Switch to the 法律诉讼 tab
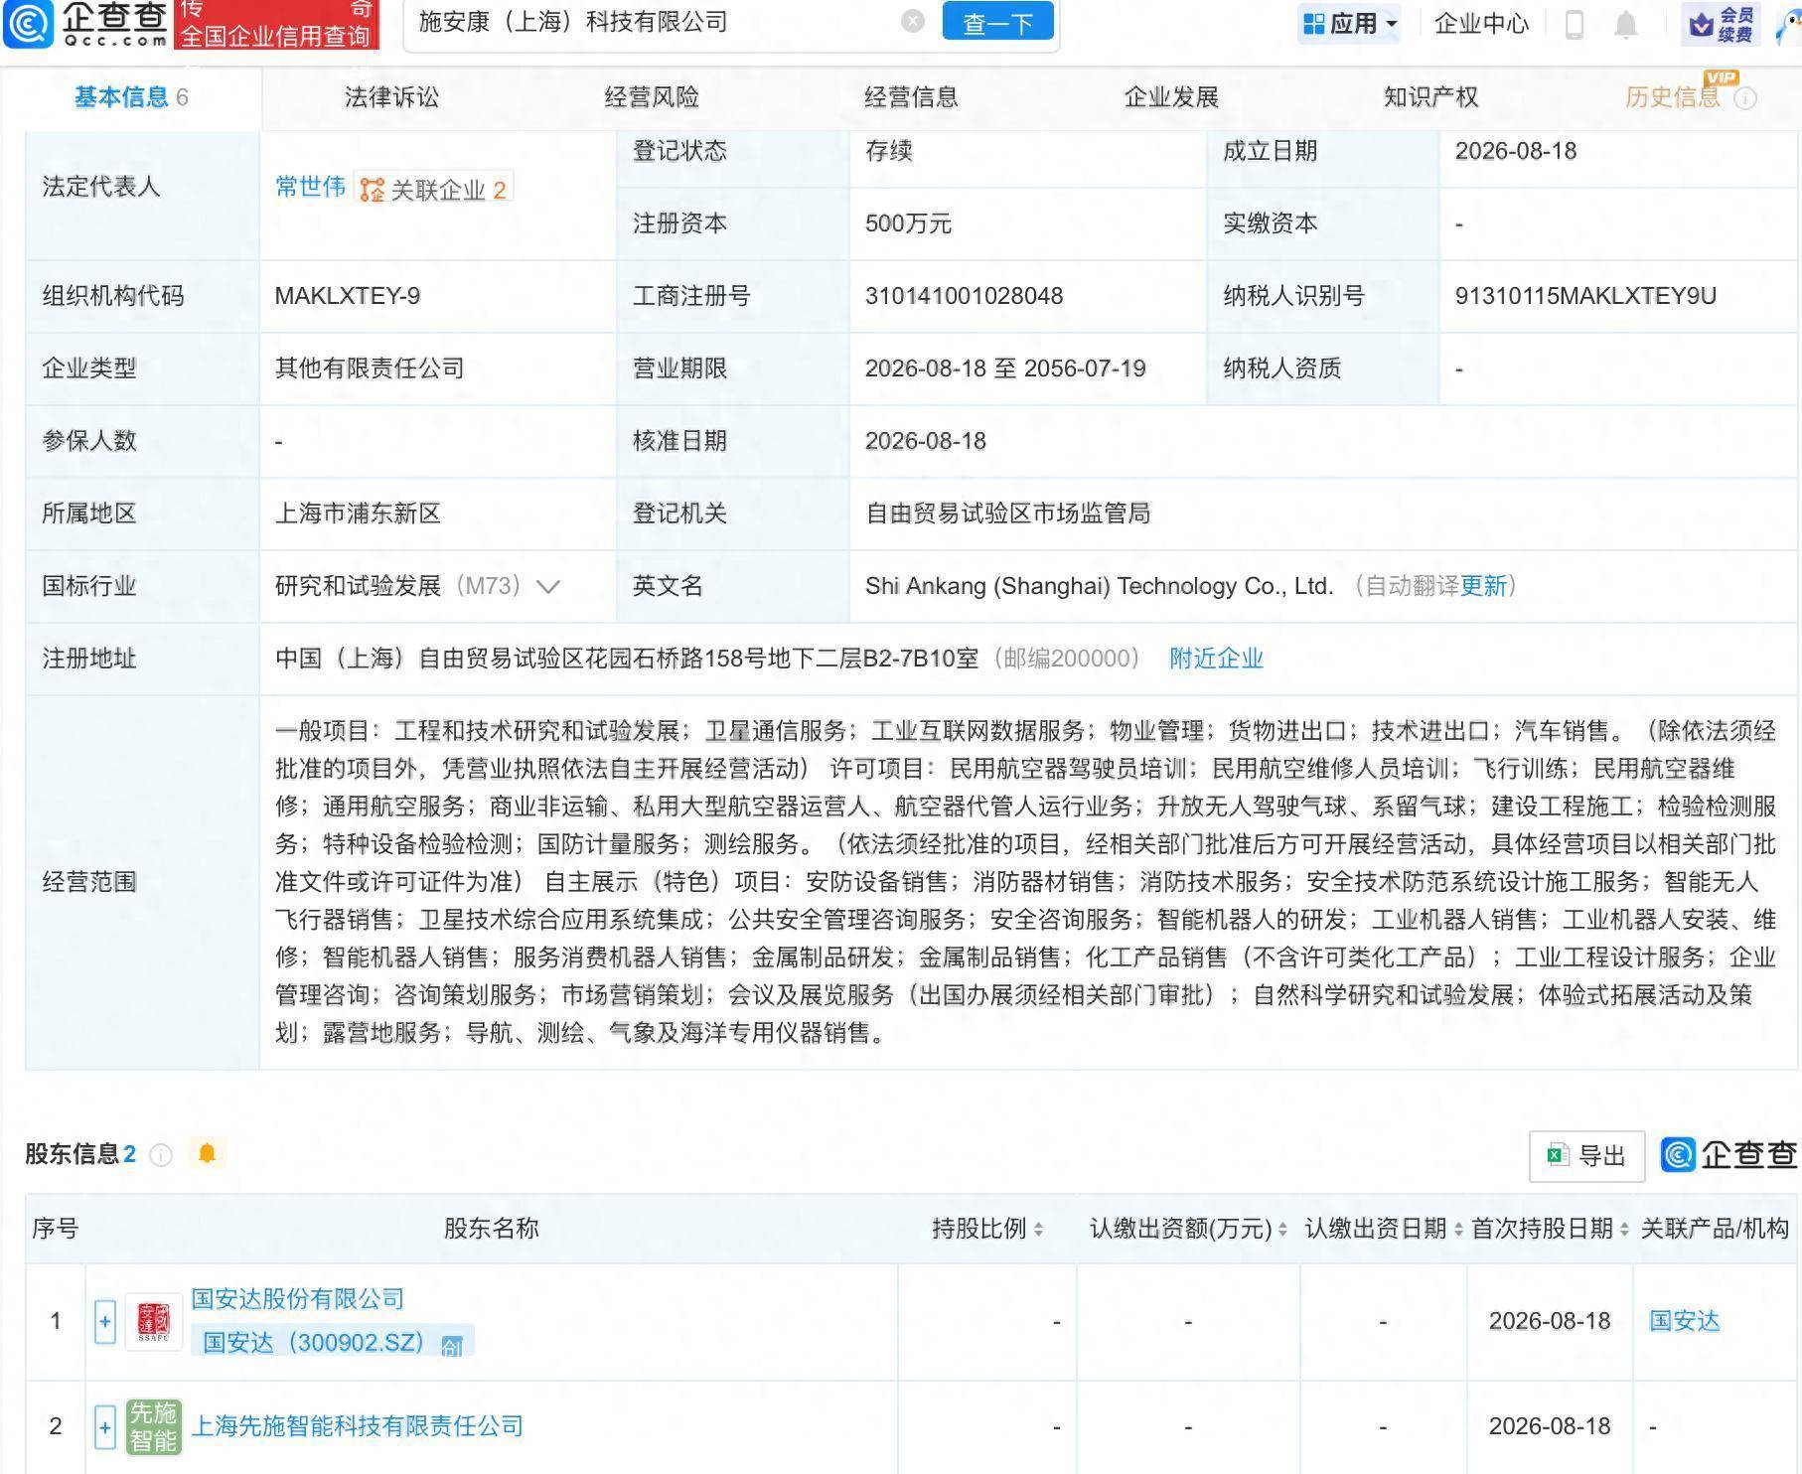This screenshot has width=1802, height=1474. (391, 97)
